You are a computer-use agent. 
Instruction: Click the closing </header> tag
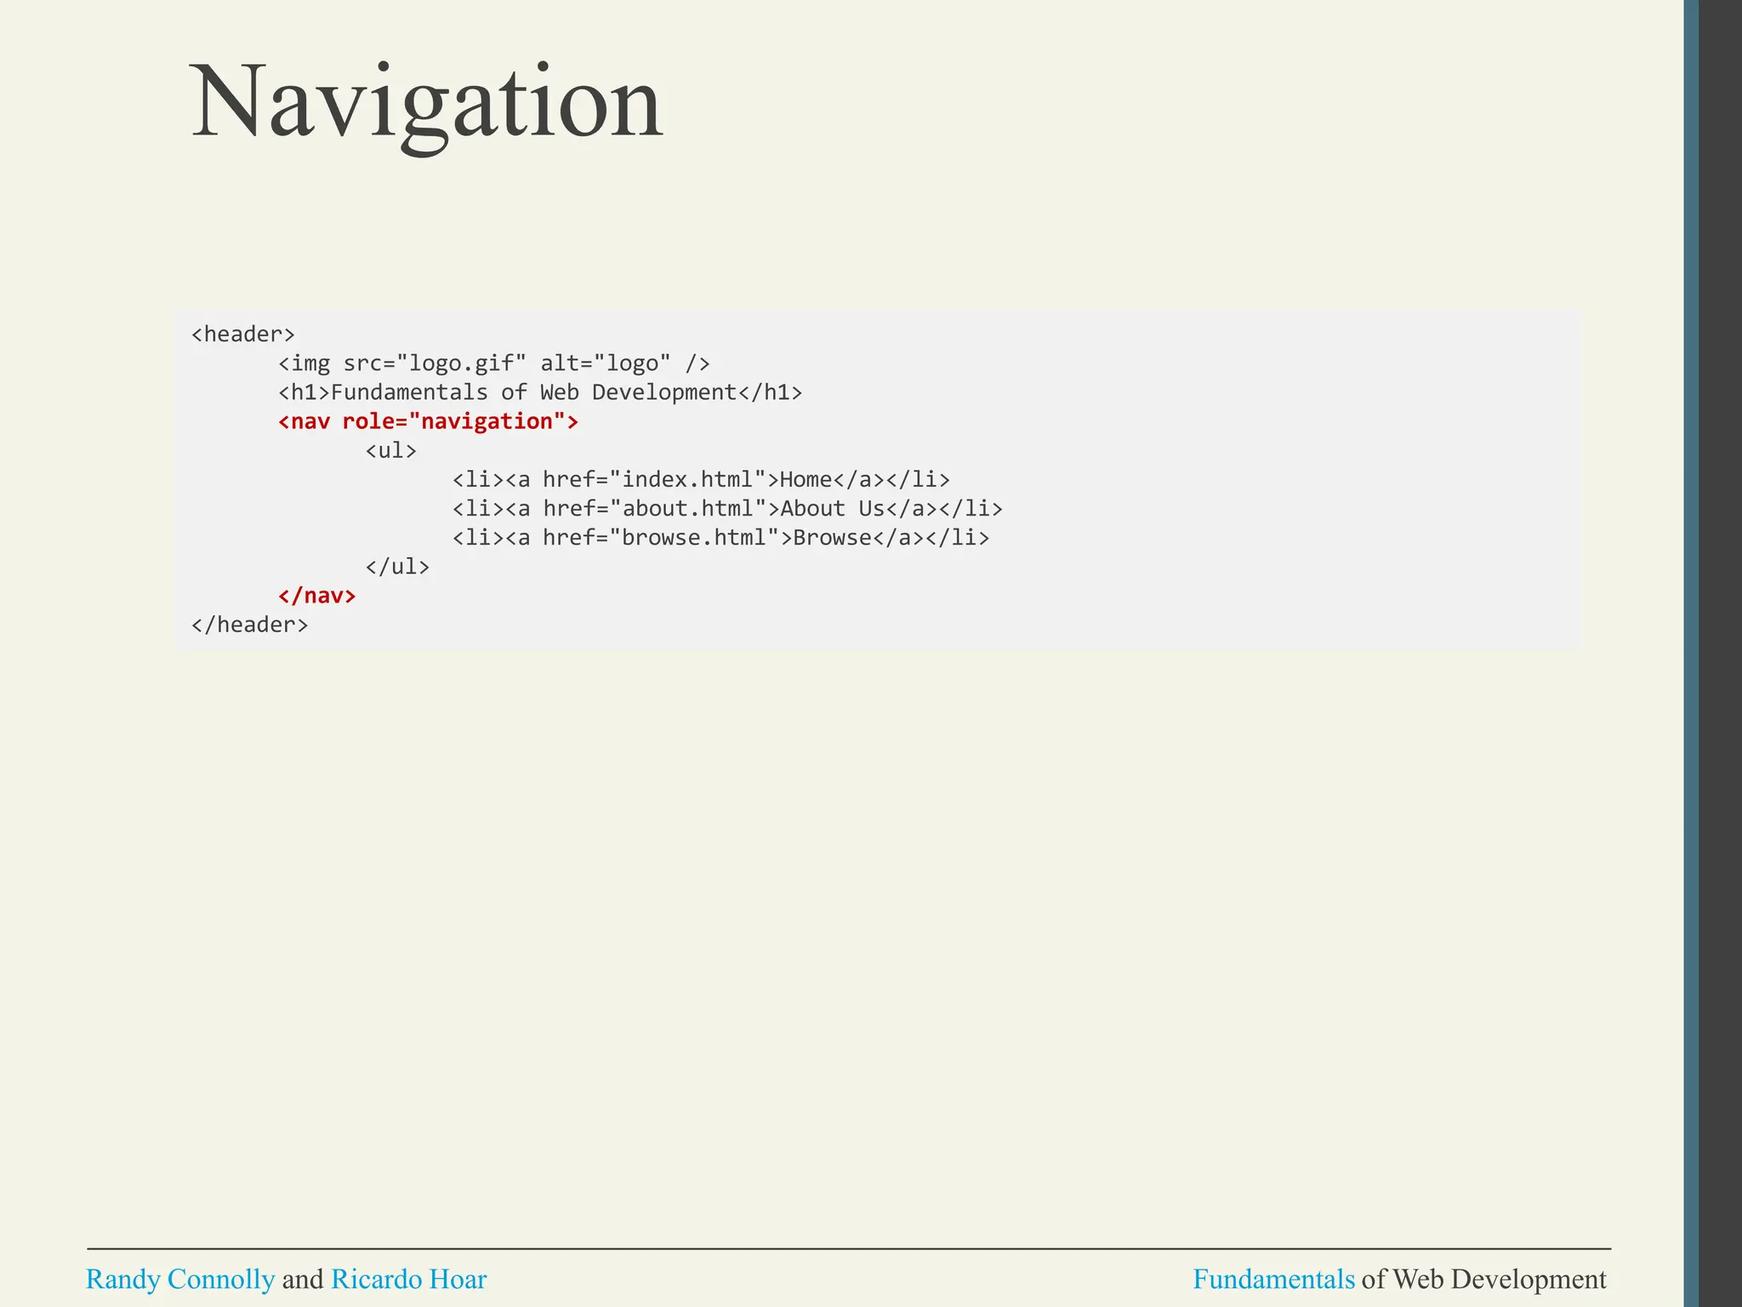pyautogui.click(x=250, y=625)
